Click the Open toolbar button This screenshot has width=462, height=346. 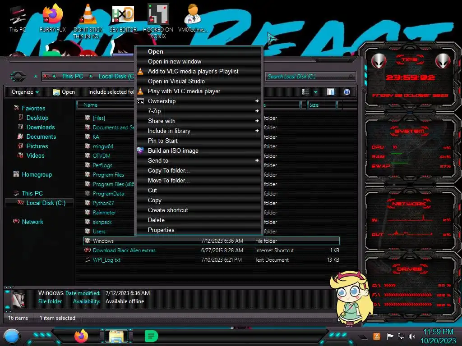[x=64, y=92]
